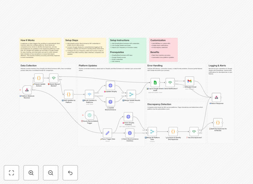This screenshot has height=184, width=253.
Task: Select the Has Discrepancies? if node
Action: tap(194, 132)
